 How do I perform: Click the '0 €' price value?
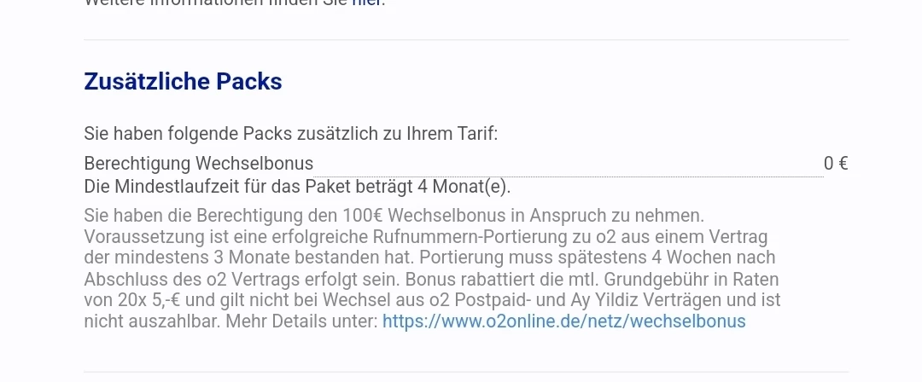(836, 164)
